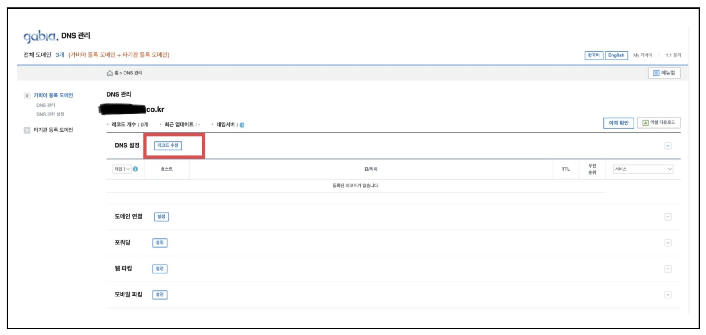This screenshot has height=335, width=706.
Task: Click nameserver info icon
Action: coord(242,125)
